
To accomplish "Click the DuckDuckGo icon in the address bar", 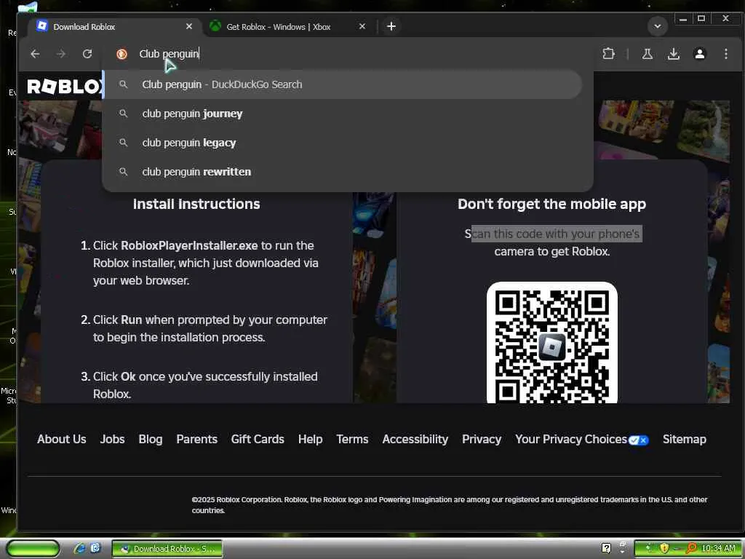I will tap(121, 54).
